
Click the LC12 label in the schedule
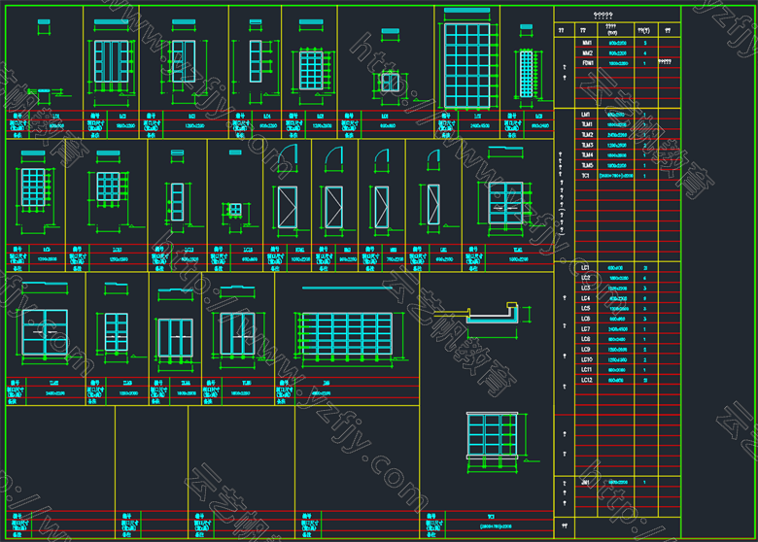coord(586,380)
